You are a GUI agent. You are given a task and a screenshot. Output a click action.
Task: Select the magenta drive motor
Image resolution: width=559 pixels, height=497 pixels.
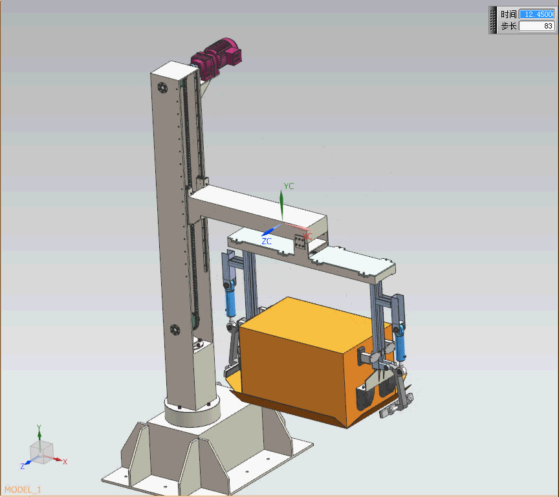click(x=216, y=58)
